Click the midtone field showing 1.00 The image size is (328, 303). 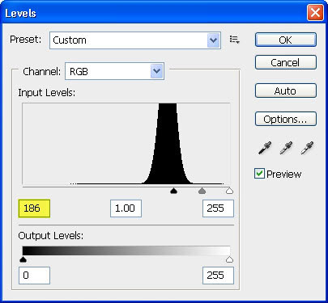(x=126, y=208)
